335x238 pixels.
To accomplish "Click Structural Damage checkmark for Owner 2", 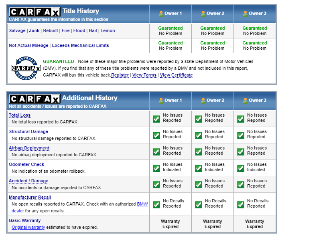I will pyautogui.click(x=199, y=135).
